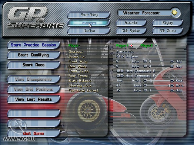Decrease Rear Wing with minus icon

(x=145, y=66)
